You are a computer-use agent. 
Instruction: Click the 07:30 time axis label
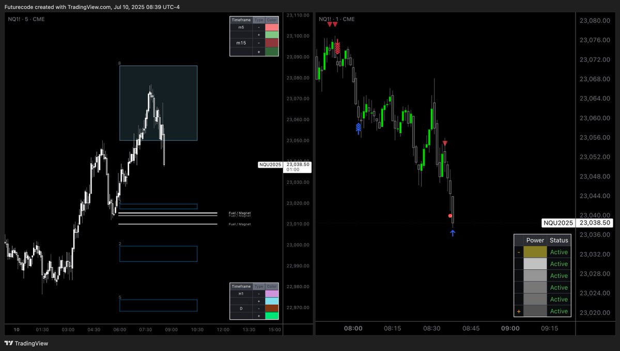[145, 329]
